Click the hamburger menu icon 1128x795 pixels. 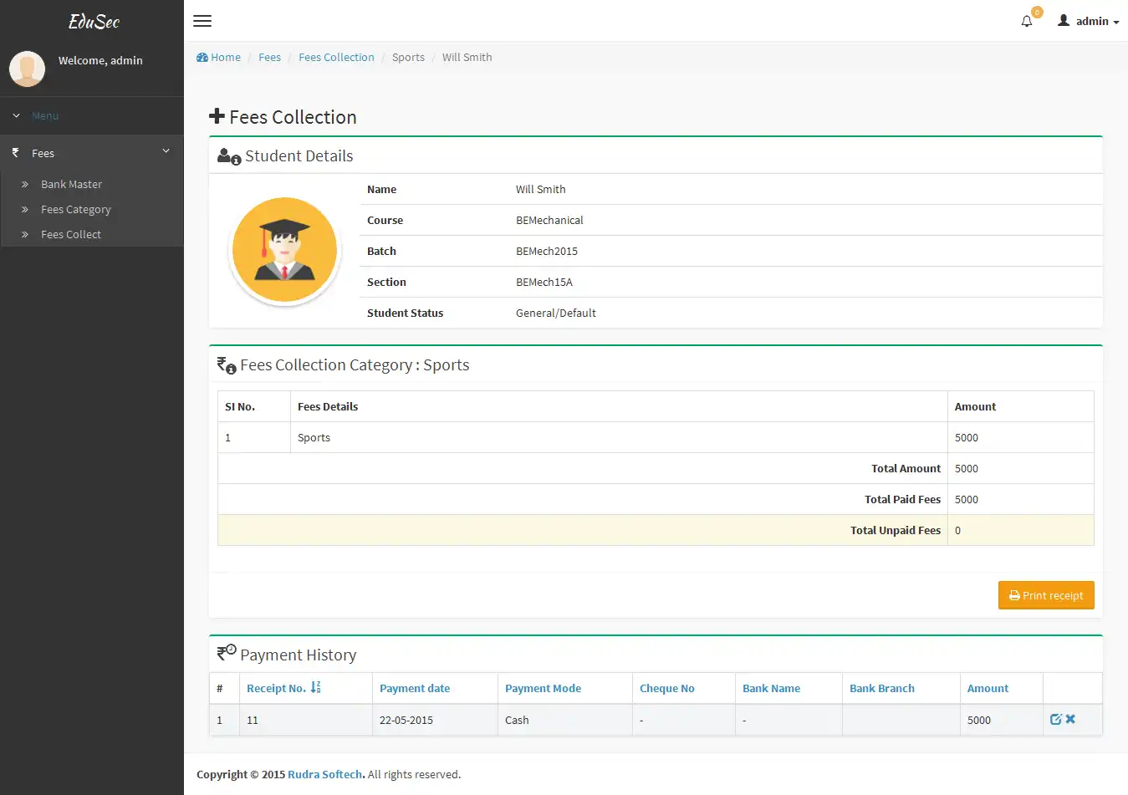(x=202, y=21)
